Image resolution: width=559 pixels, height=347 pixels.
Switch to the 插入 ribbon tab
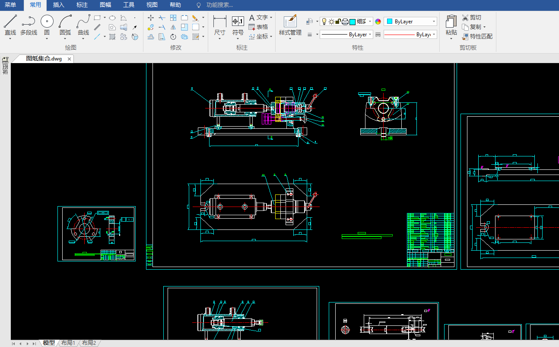pos(59,5)
